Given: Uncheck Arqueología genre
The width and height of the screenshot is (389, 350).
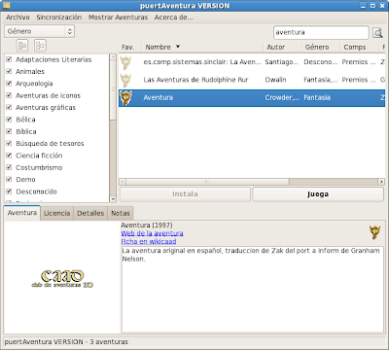Looking at the screenshot, I should coord(9,84).
